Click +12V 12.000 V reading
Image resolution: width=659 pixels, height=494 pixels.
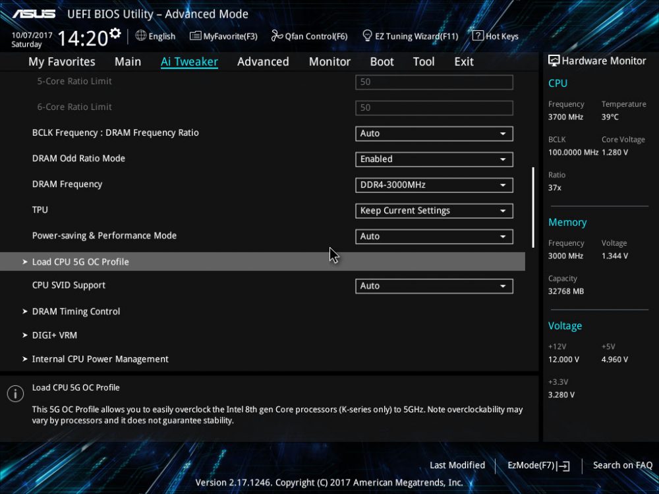click(x=563, y=359)
